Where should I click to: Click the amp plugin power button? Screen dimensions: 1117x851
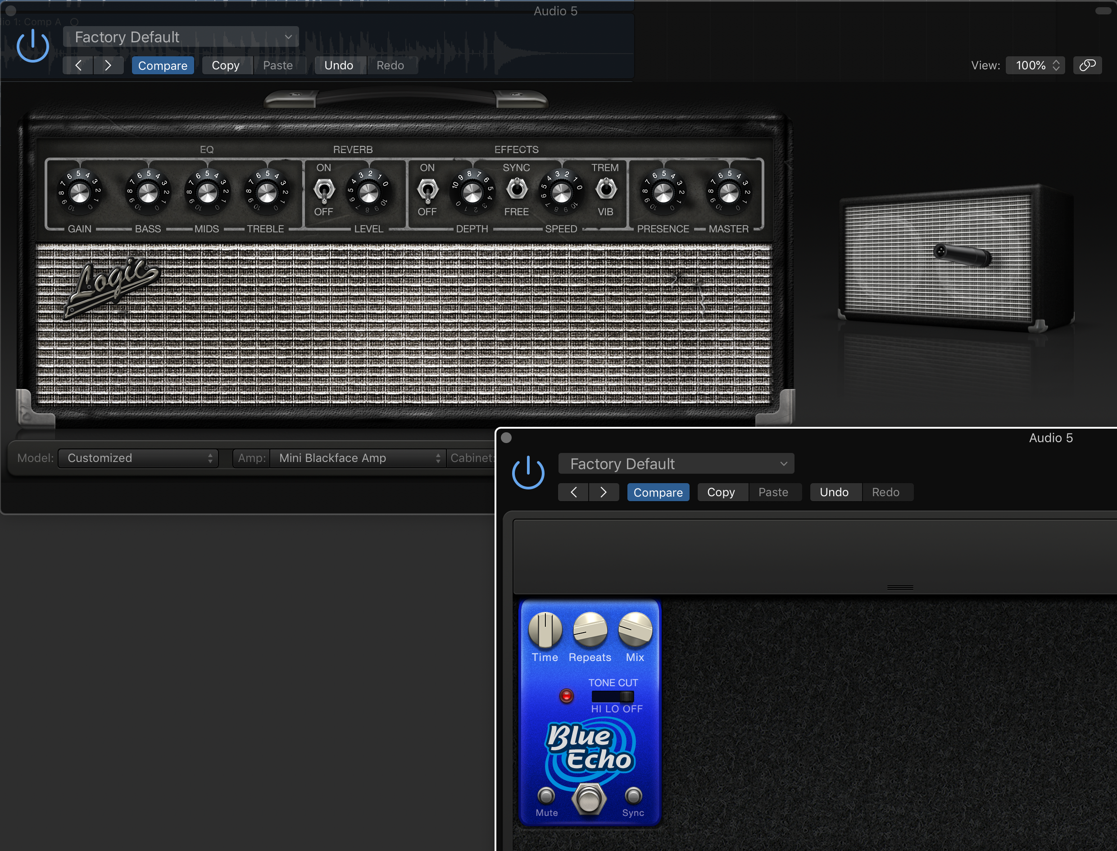(32, 45)
